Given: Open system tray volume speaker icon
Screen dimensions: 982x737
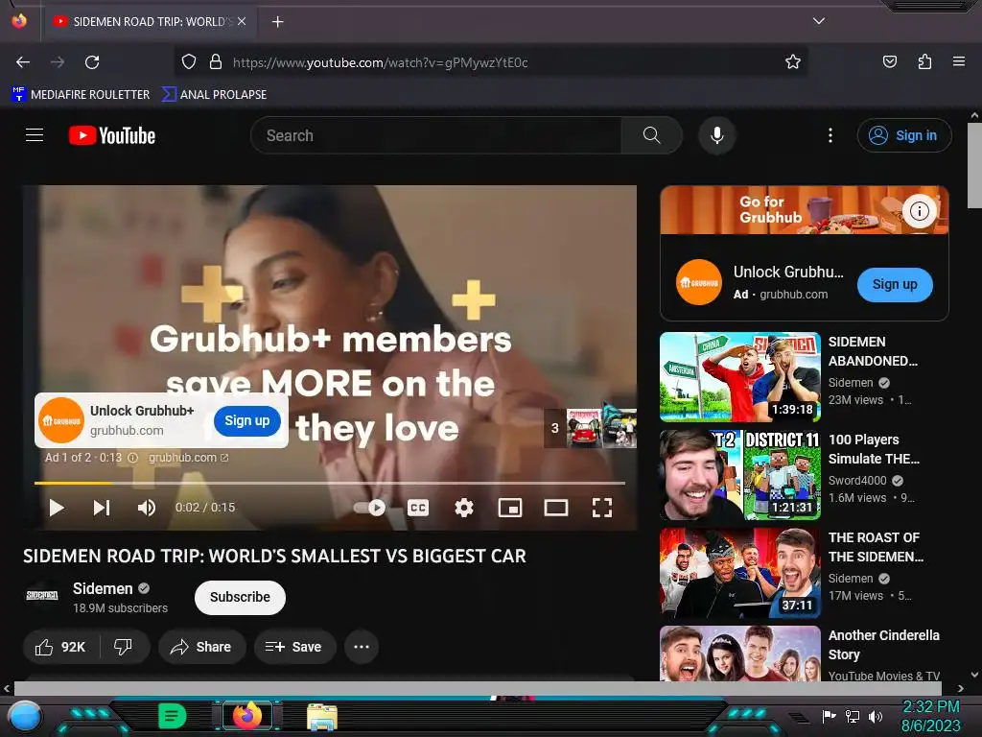Looking at the screenshot, I should pos(876,716).
